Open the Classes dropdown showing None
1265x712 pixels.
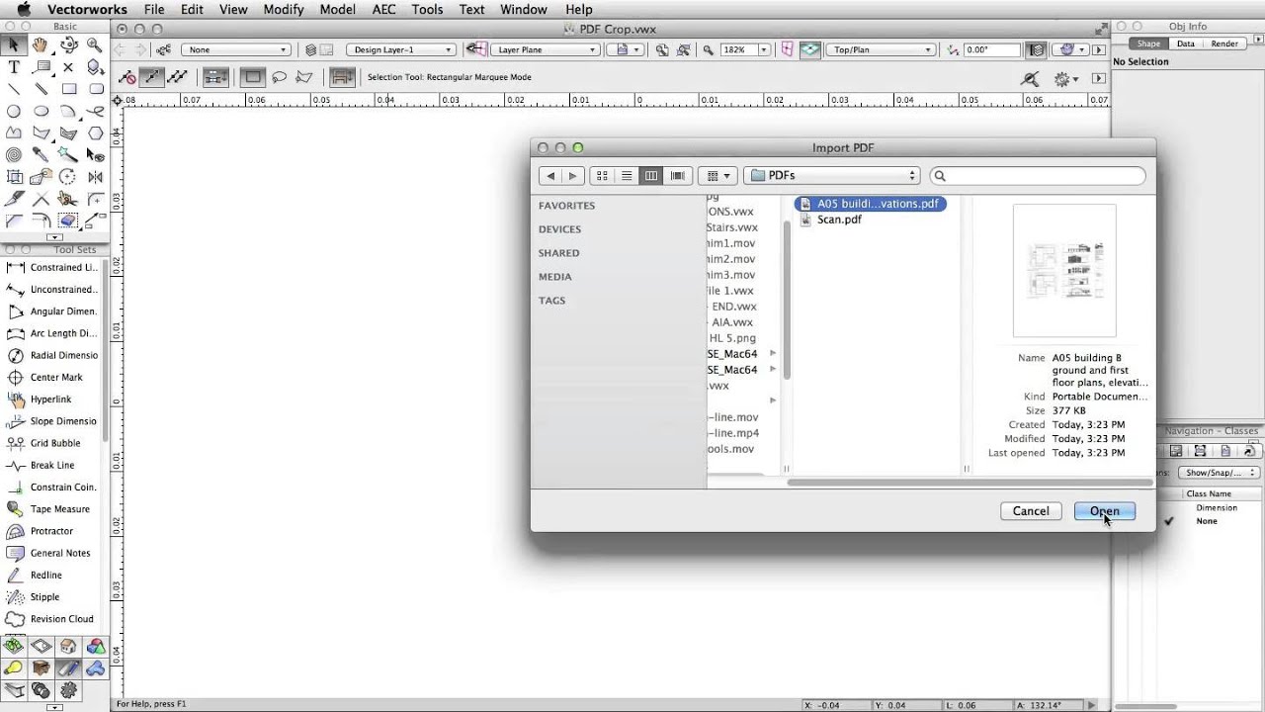236,49
